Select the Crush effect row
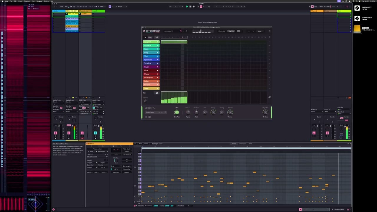377x212 pixels. (151, 67)
